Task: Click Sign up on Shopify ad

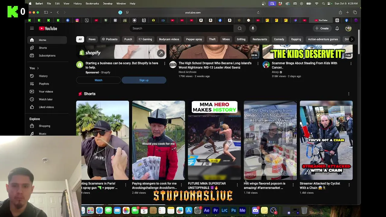Action: click(x=144, y=80)
